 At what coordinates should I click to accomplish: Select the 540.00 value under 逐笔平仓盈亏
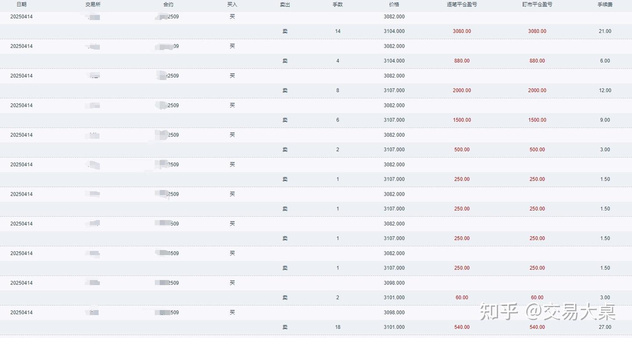462,327
